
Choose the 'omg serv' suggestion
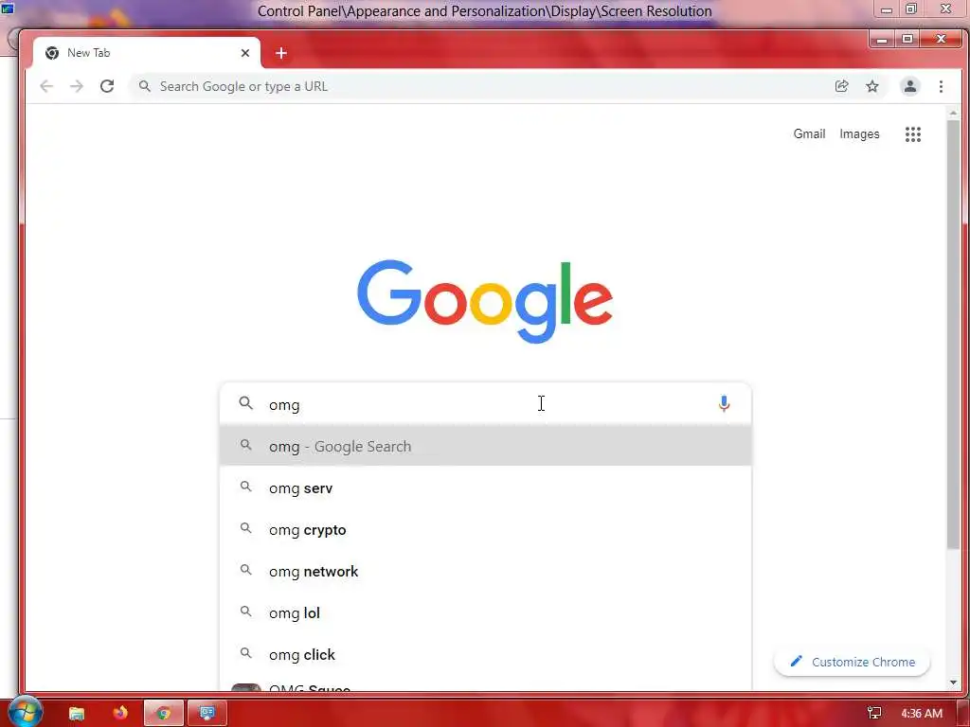[x=486, y=488]
